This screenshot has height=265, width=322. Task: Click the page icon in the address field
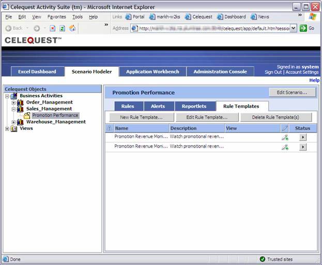coord(134,28)
